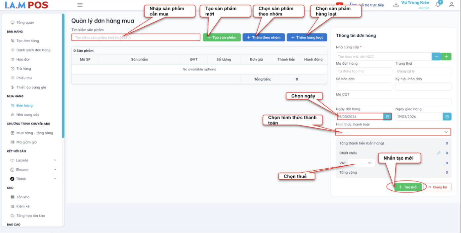This screenshot has height=233, width=461.
Task: Open the Hình thức thanh toán dropdown
Action: (x=393, y=132)
